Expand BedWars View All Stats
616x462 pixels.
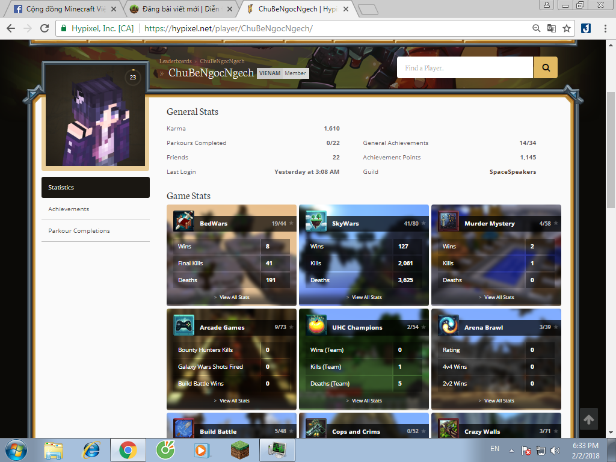[232, 297]
